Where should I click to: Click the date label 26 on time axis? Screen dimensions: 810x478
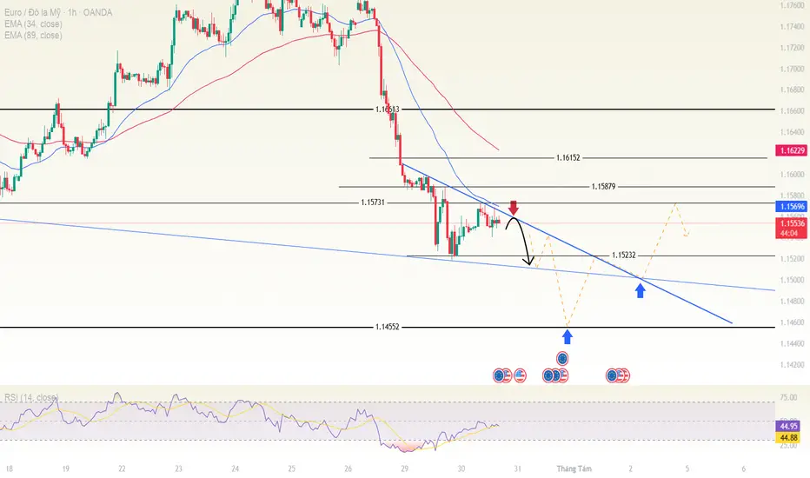(349, 468)
